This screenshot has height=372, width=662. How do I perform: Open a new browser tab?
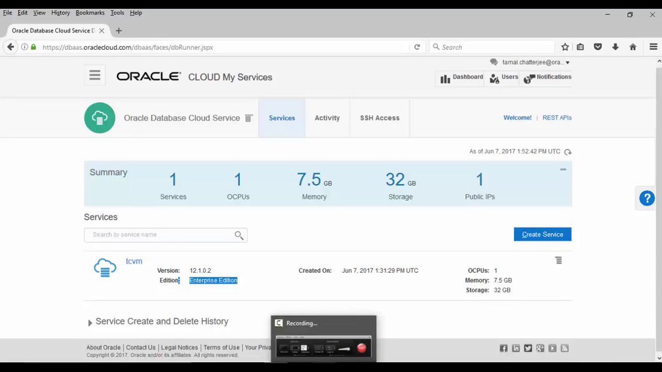click(x=119, y=31)
